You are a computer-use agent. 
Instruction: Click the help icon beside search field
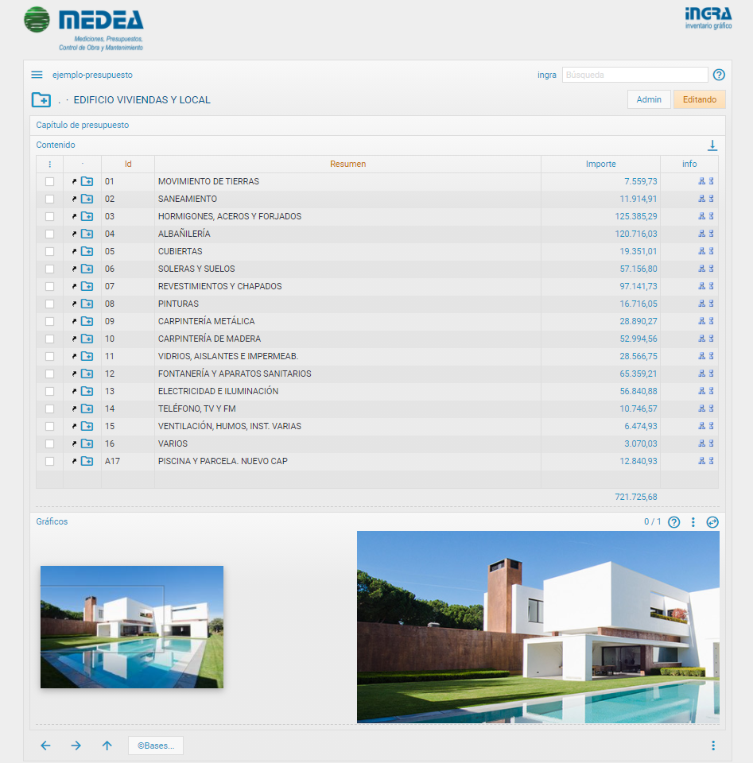click(719, 75)
